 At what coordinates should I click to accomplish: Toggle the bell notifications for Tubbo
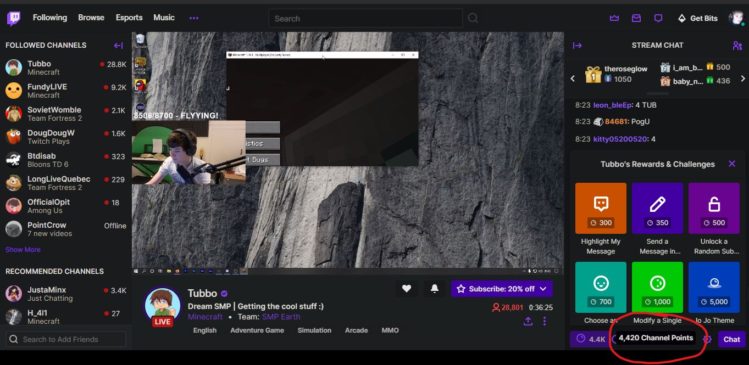click(x=435, y=289)
